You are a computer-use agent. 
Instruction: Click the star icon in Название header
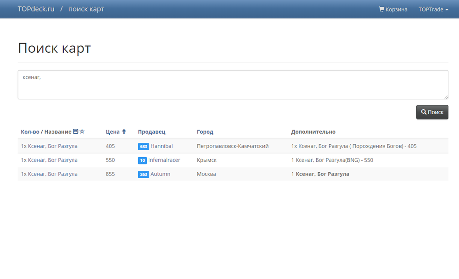coord(82,131)
